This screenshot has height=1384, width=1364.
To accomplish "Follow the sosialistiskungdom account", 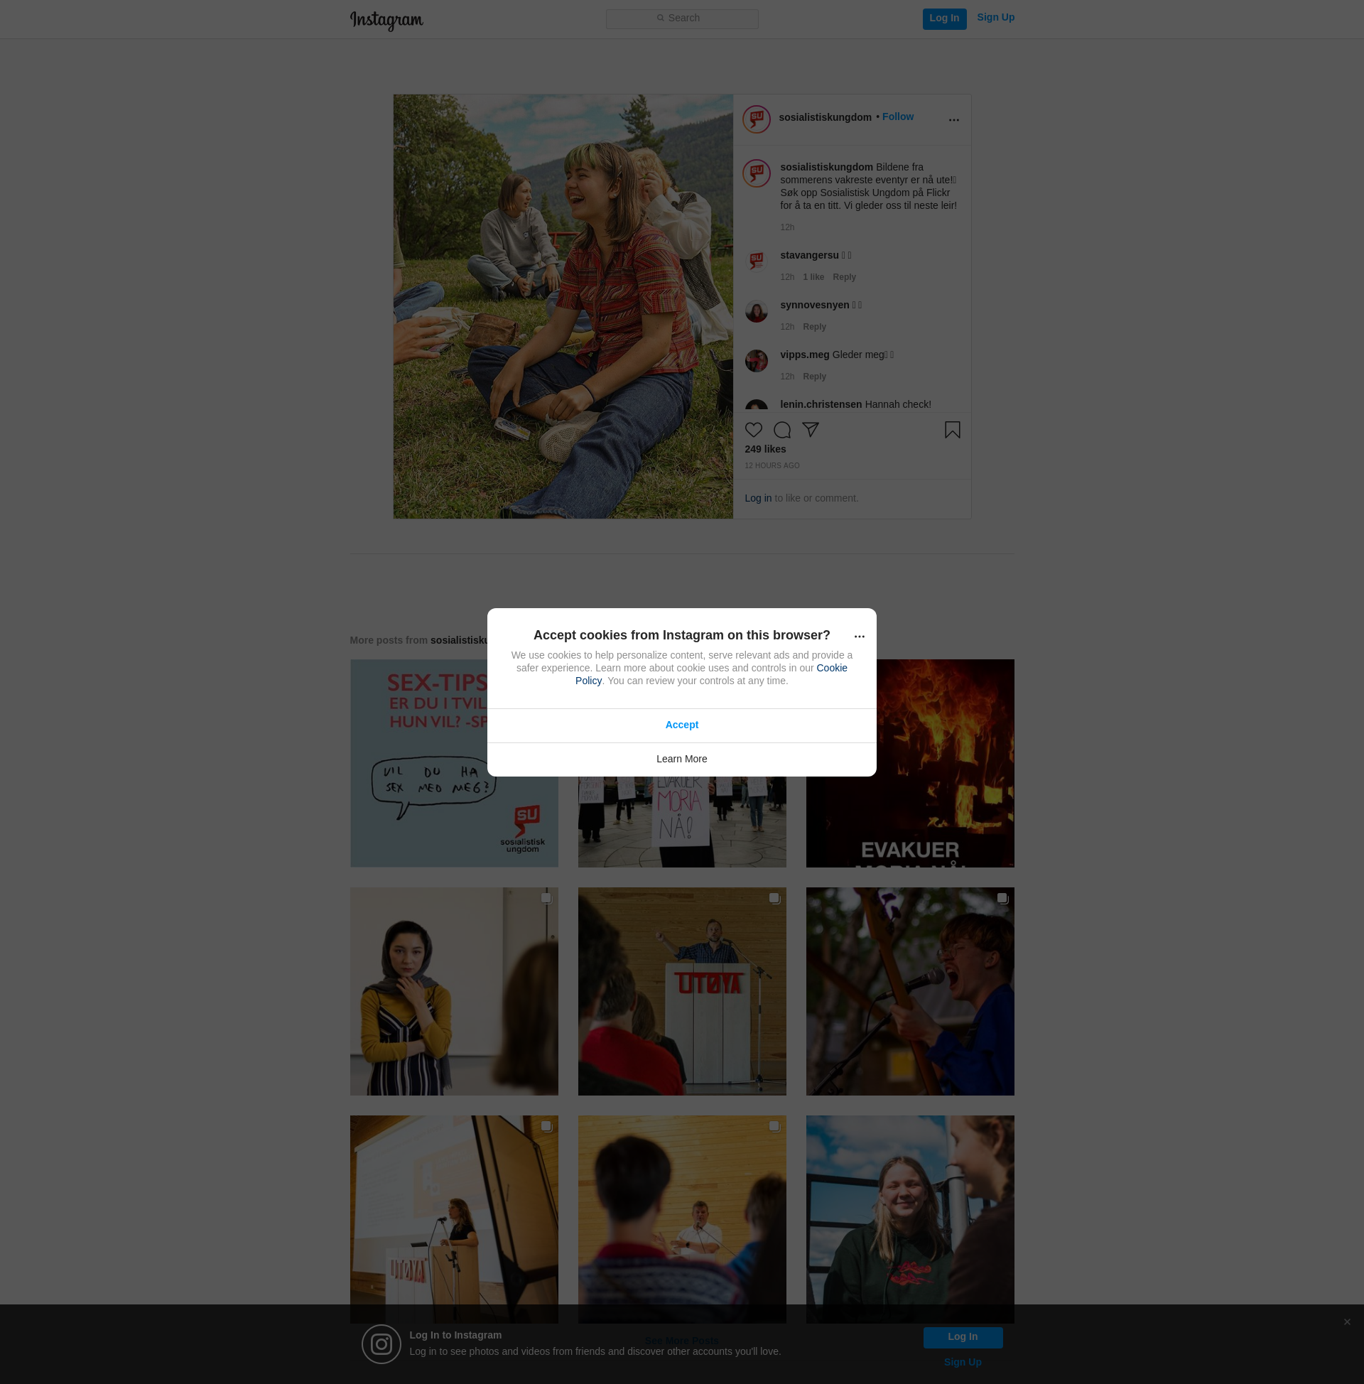I will (898, 117).
